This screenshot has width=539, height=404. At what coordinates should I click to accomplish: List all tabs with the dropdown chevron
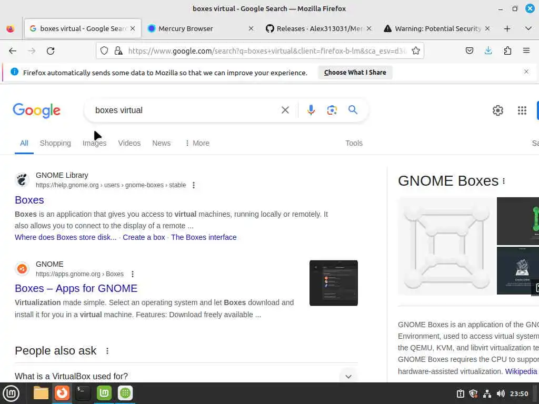528,28
